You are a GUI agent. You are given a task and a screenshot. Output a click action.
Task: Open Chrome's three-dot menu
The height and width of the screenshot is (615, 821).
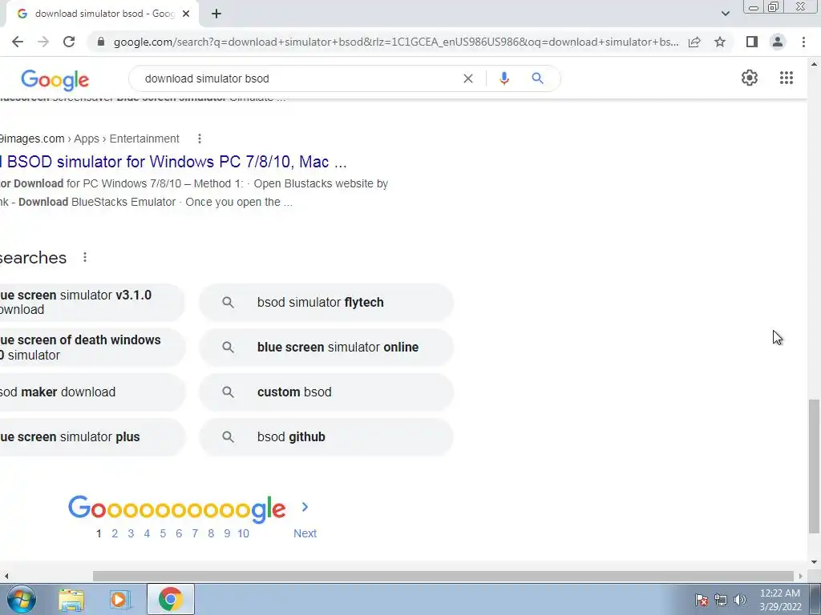pyautogui.click(x=803, y=42)
